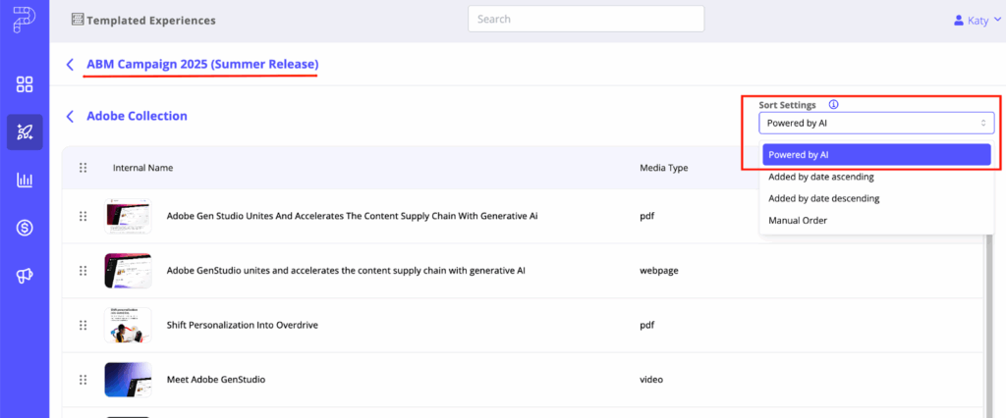The image size is (1006, 418).
Task: Click drag handle for Shift Personalization Into Overdrive row
Action: pyautogui.click(x=83, y=325)
